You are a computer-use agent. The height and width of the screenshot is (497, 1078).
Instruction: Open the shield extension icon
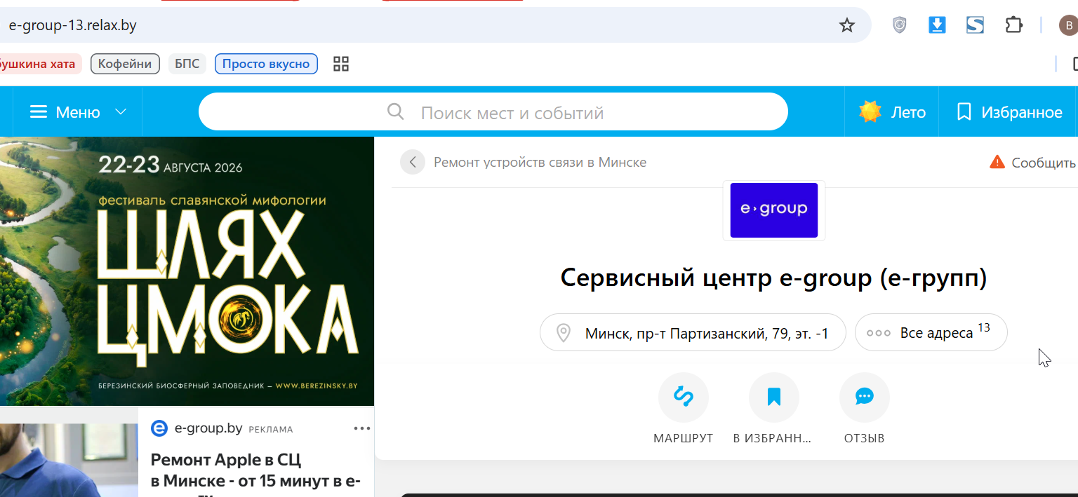coord(899,25)
